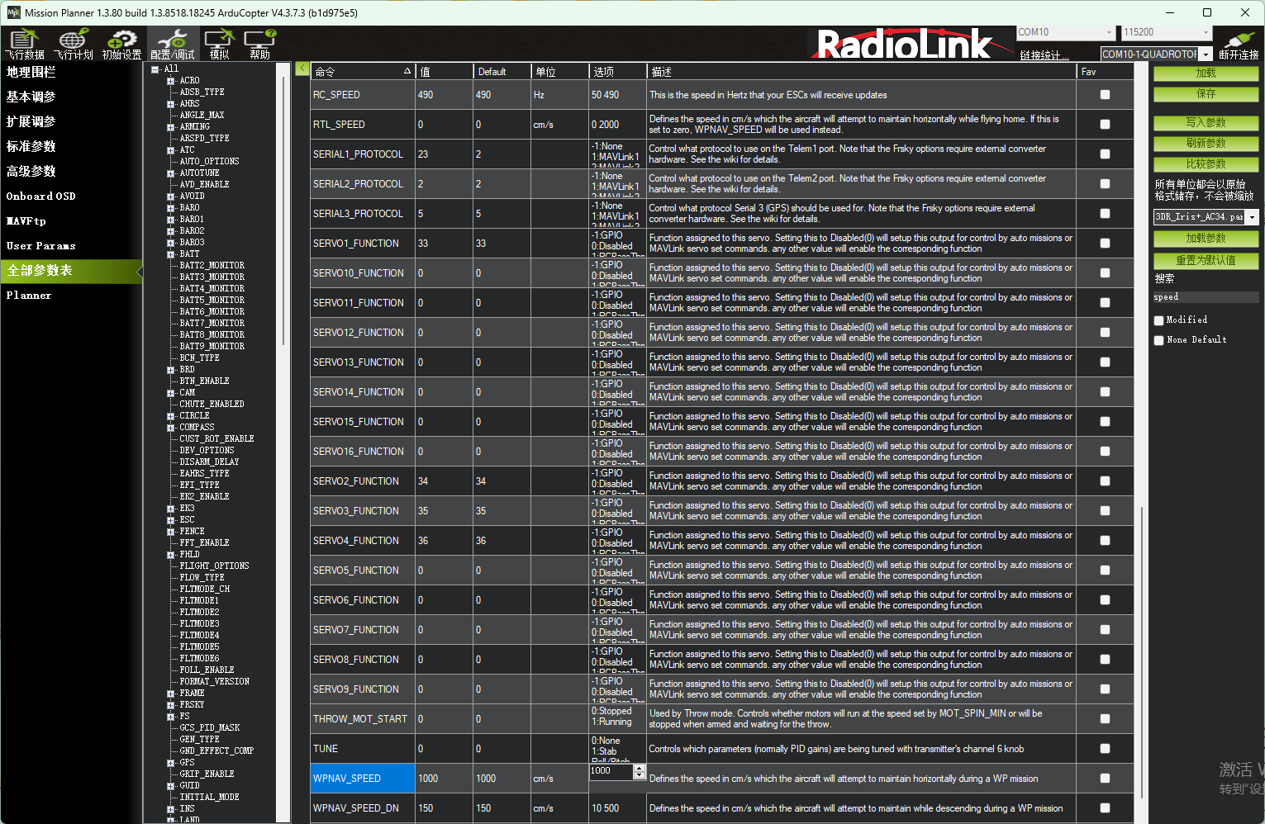
Task: Collapse the tree panel with green arrow
Action: 302,69
